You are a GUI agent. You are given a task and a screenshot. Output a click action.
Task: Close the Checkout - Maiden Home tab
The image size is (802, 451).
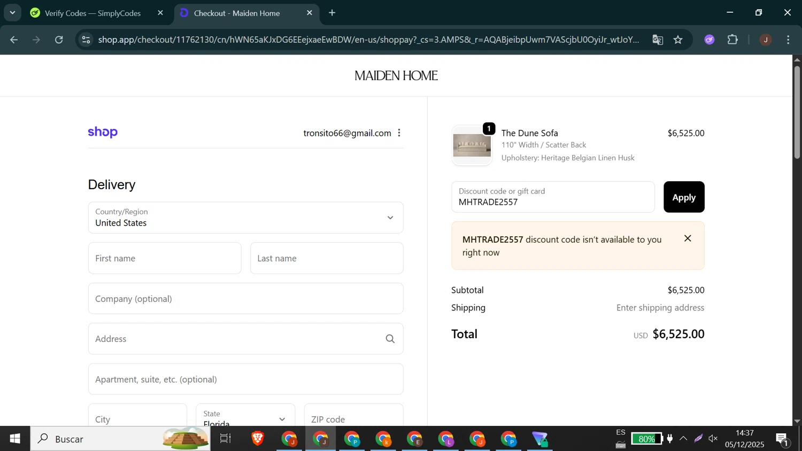point(310,13)
